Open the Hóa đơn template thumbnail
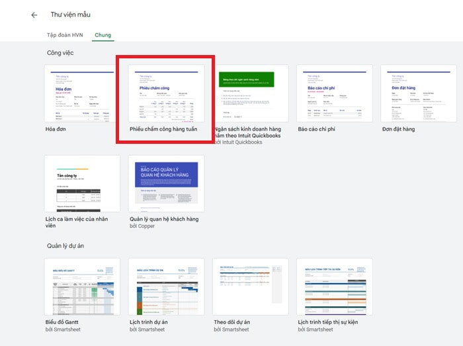 83,93
